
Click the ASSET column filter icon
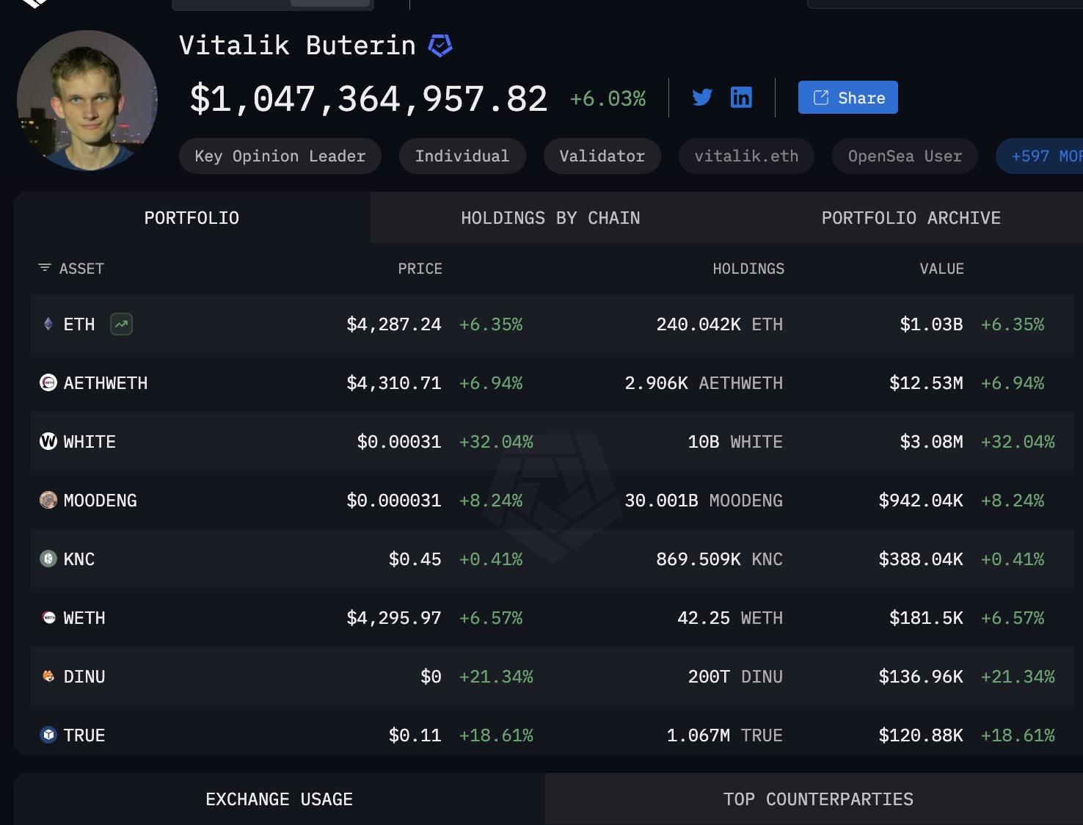45,268
